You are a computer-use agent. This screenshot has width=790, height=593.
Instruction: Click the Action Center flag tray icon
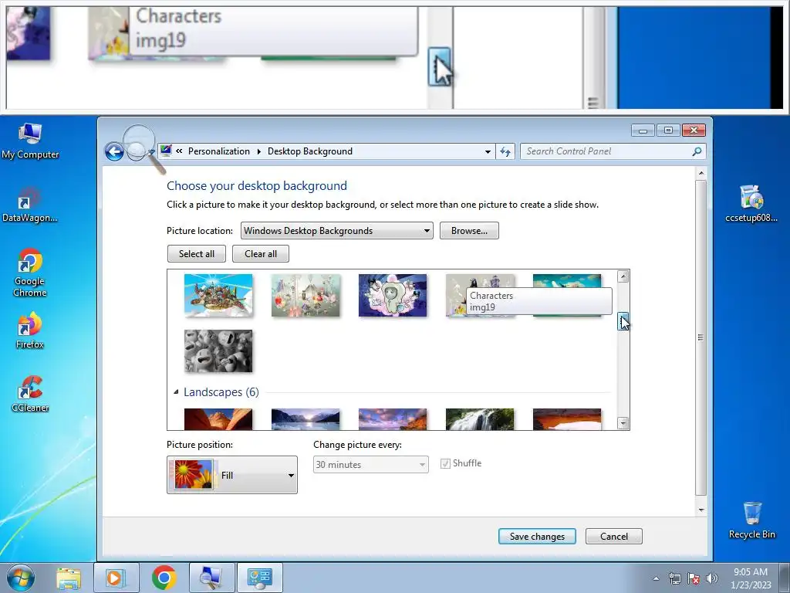[x=694, y=578]
